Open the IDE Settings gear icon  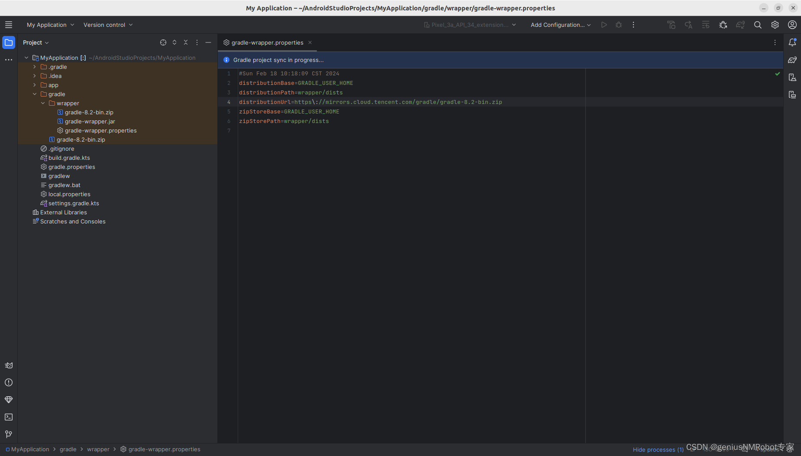pos(775,25)
